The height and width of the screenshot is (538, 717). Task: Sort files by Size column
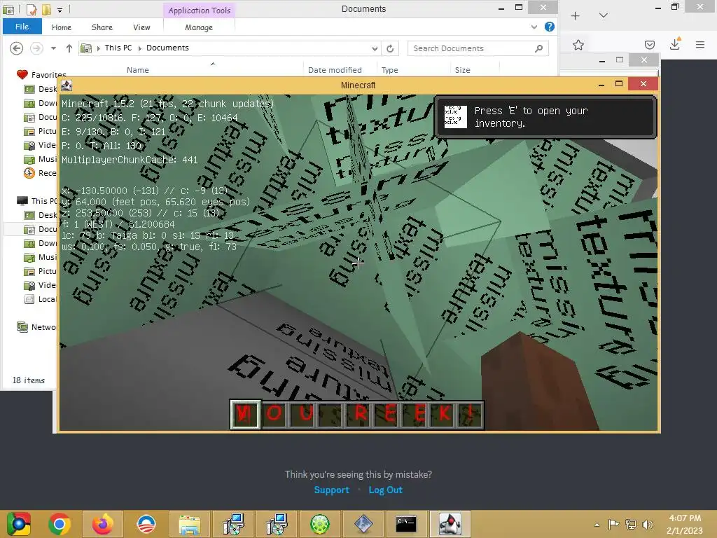click(x=462, y=70)
